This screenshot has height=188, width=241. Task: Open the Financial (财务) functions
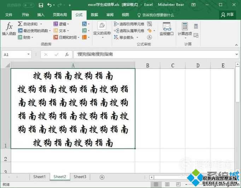tap(24, 37)
